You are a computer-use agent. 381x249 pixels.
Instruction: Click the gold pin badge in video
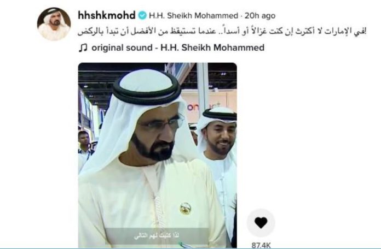[186, 209]
